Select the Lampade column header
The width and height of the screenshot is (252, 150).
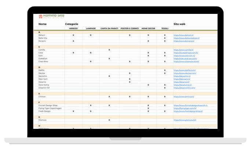point(91,28)
